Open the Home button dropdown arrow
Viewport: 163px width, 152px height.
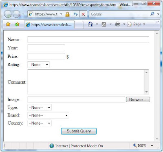click(x=97, y=24)
